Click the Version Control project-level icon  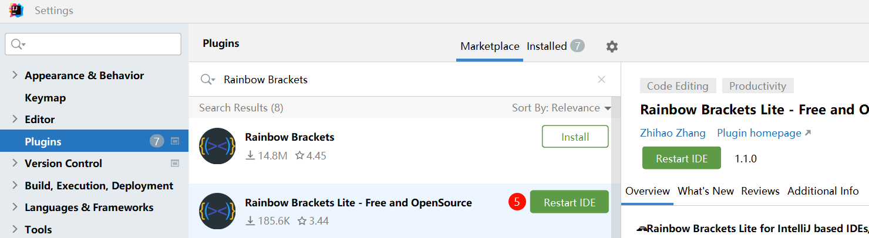(x=174, y=163)
